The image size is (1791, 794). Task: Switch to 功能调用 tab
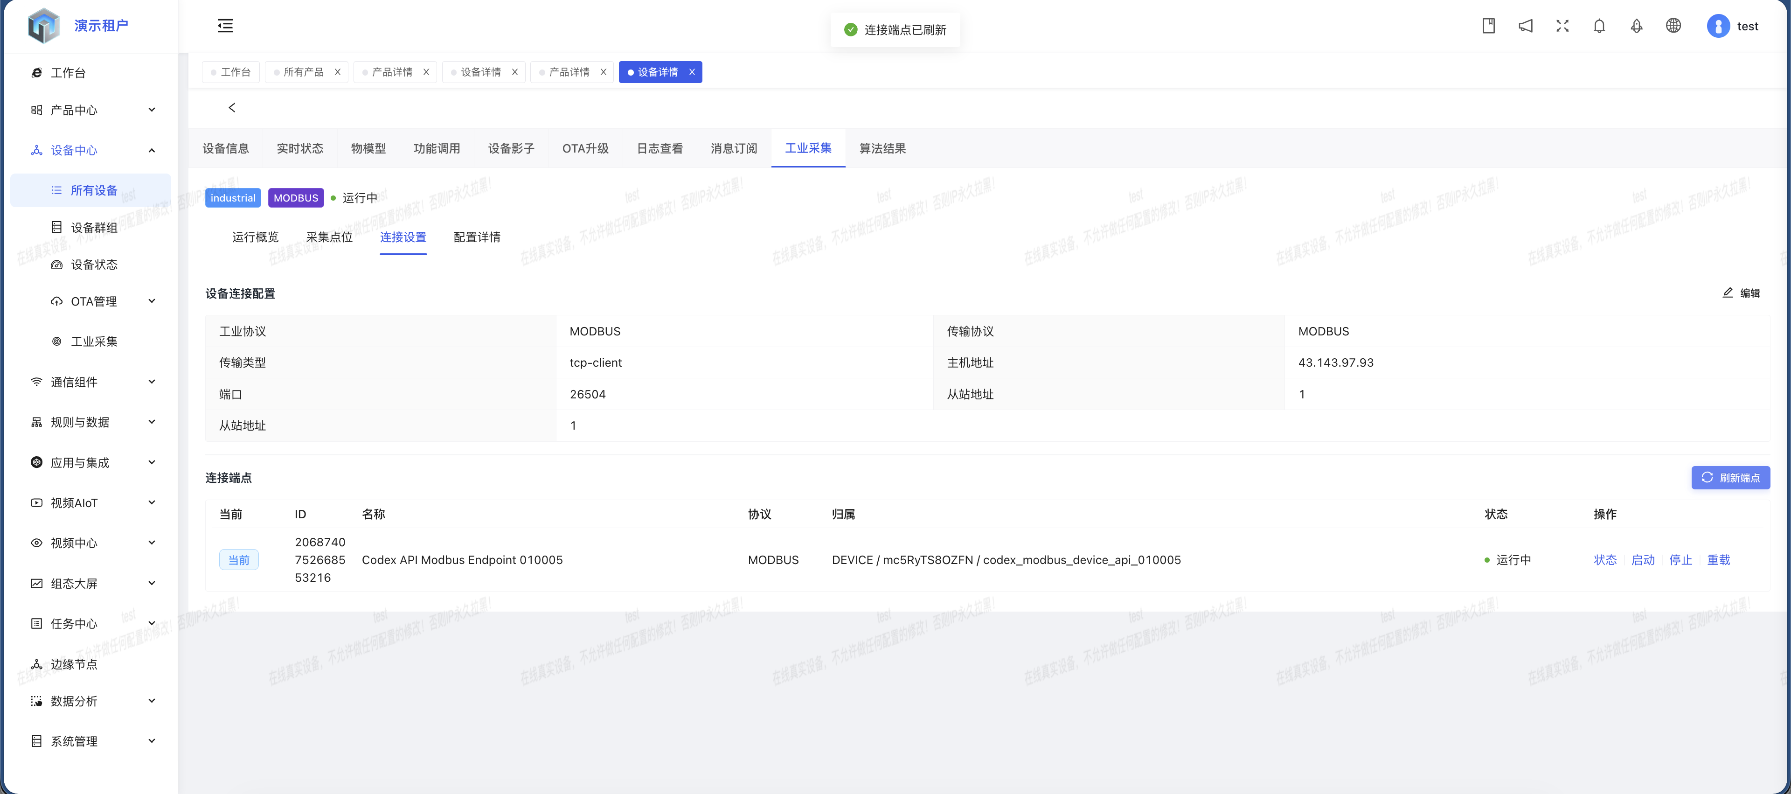(437, 148)
